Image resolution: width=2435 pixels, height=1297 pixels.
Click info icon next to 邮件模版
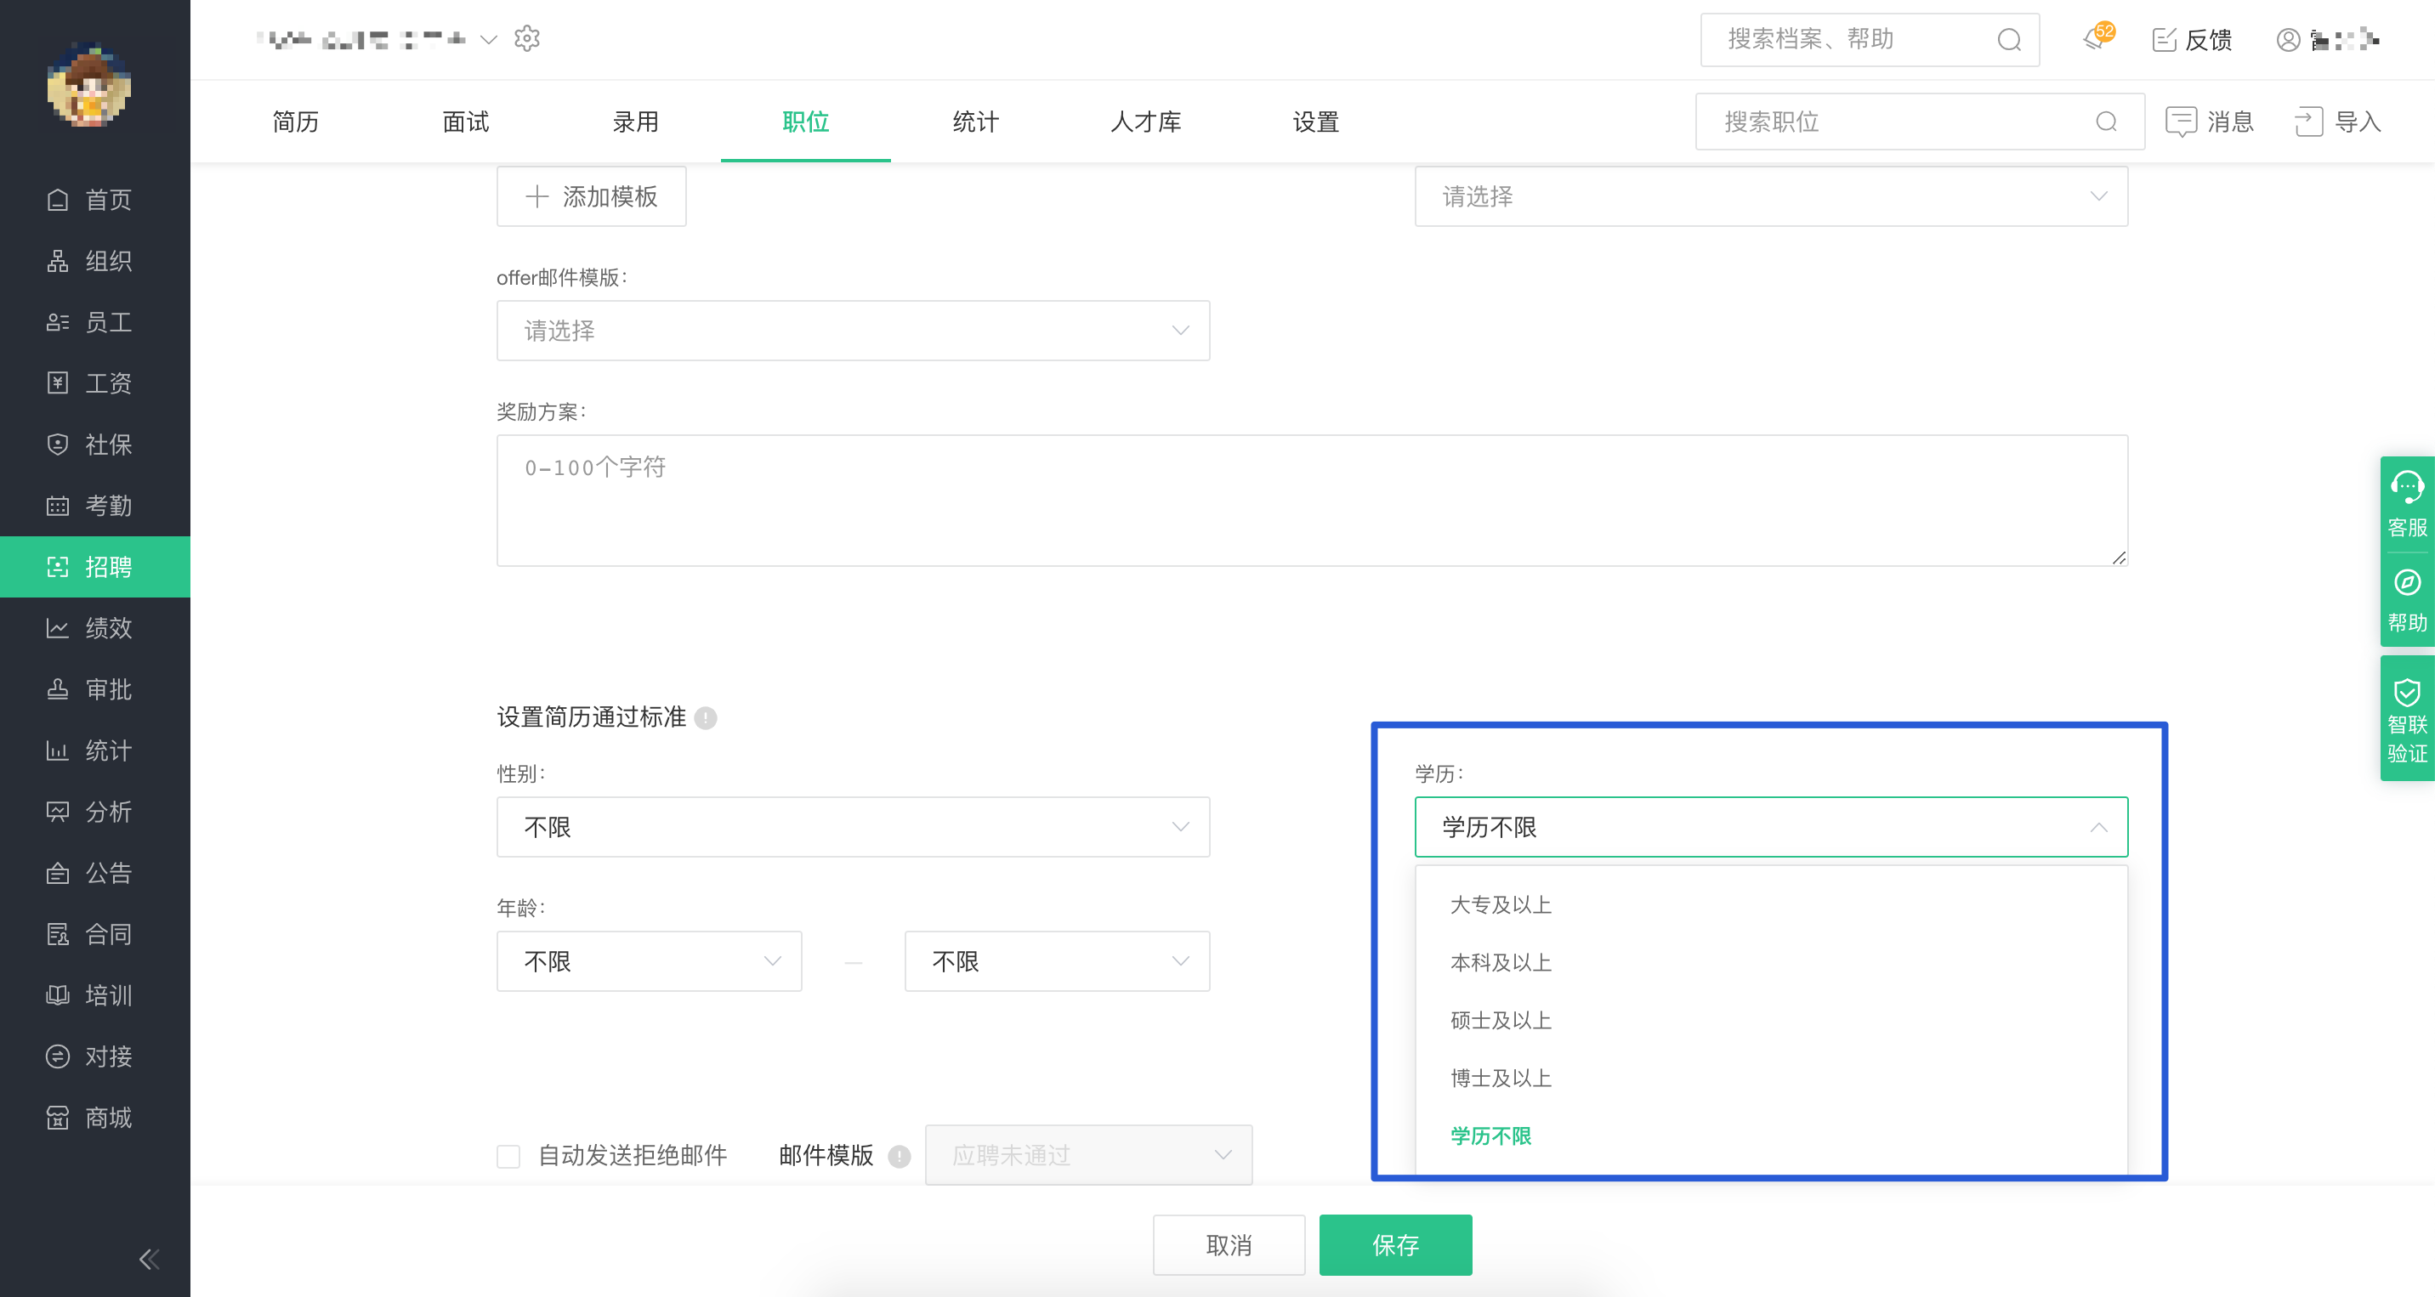point(899,1155)
